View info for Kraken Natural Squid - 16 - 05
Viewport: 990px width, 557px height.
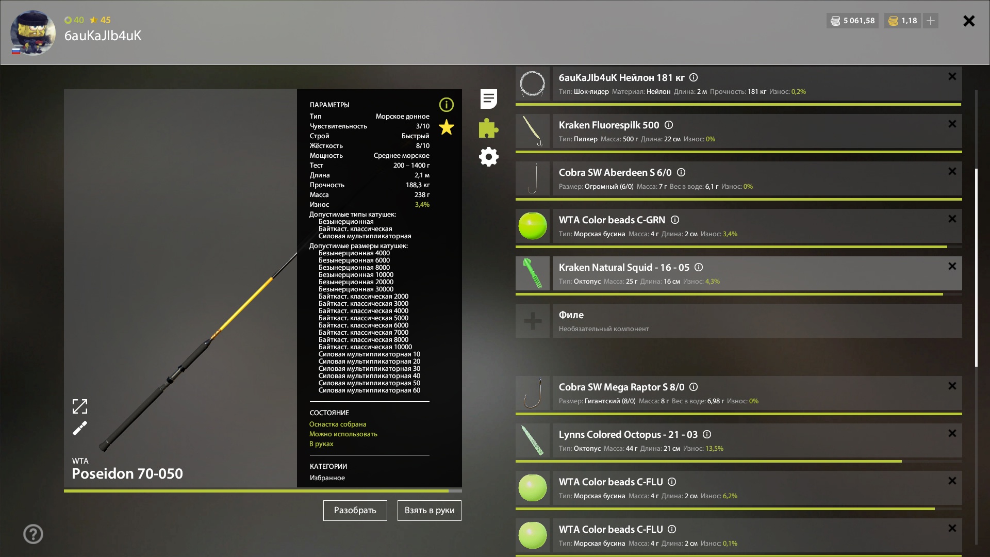[x=699, y=267]
